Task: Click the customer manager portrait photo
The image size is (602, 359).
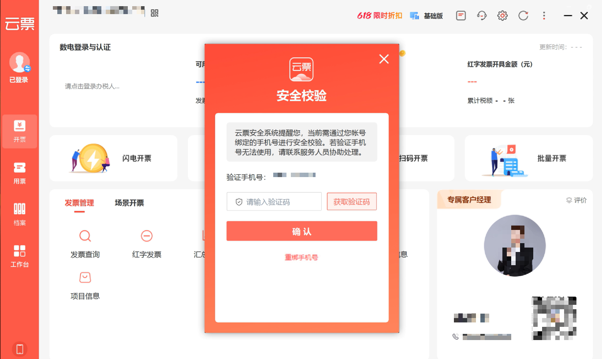Action: click(515, 246)
